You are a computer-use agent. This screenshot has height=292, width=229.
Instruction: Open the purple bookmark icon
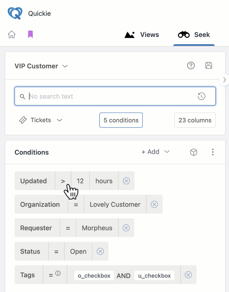click(x=30, y=34)
